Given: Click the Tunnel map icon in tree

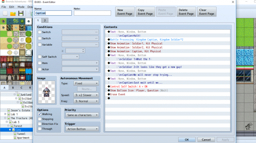Looking at the screenshot, I should click(x=15, y=134).
